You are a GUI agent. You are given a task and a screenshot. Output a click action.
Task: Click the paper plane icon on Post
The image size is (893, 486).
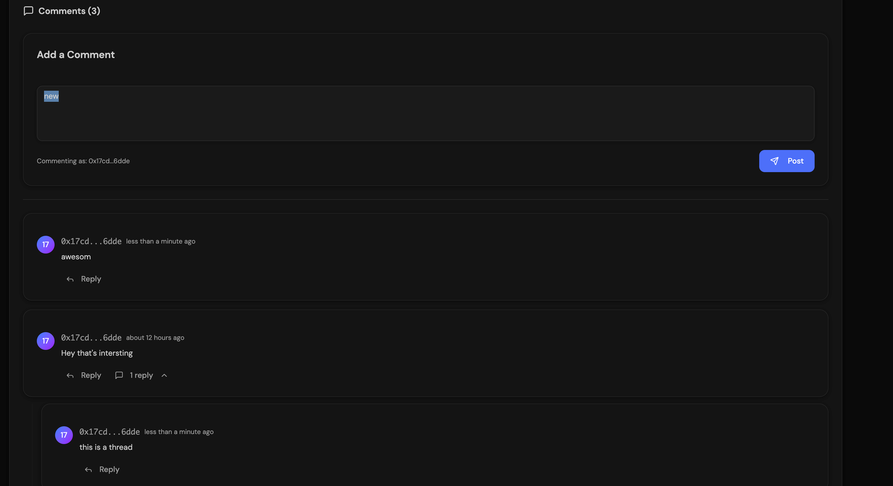point(774,161)
